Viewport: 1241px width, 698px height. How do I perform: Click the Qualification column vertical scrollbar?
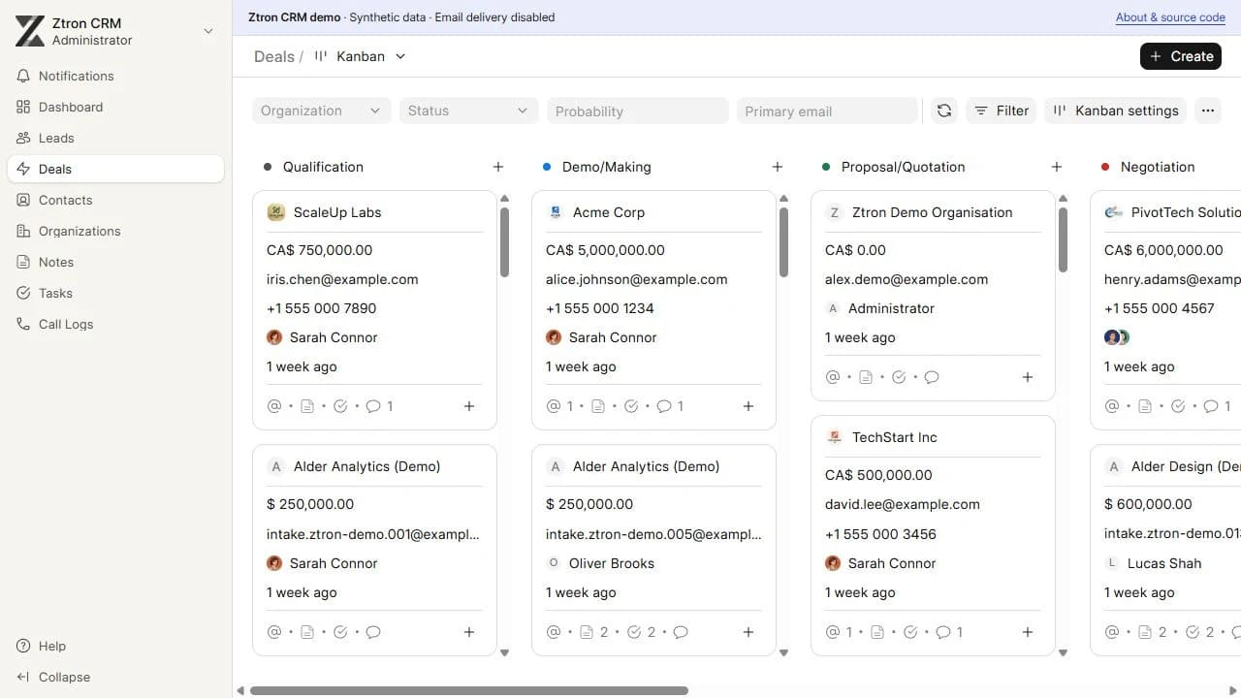(504, 242)
